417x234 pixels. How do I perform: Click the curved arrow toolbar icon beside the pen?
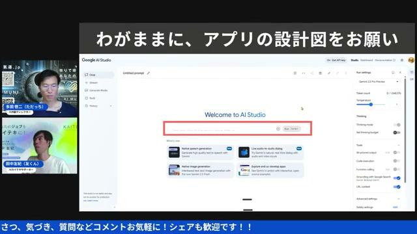point(338,73)
